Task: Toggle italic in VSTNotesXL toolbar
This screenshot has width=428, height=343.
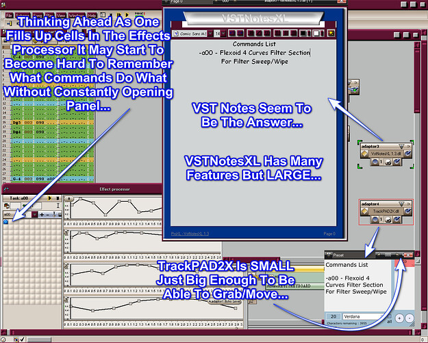Action: tap(259, 33)
